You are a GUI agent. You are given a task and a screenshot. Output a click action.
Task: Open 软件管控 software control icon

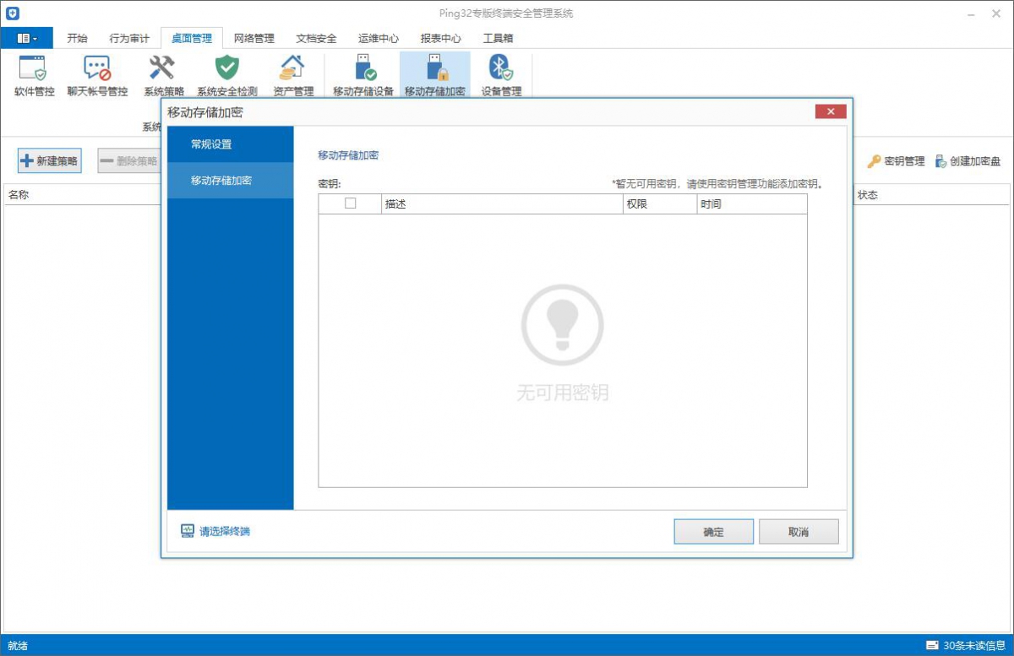pos(35,68)
